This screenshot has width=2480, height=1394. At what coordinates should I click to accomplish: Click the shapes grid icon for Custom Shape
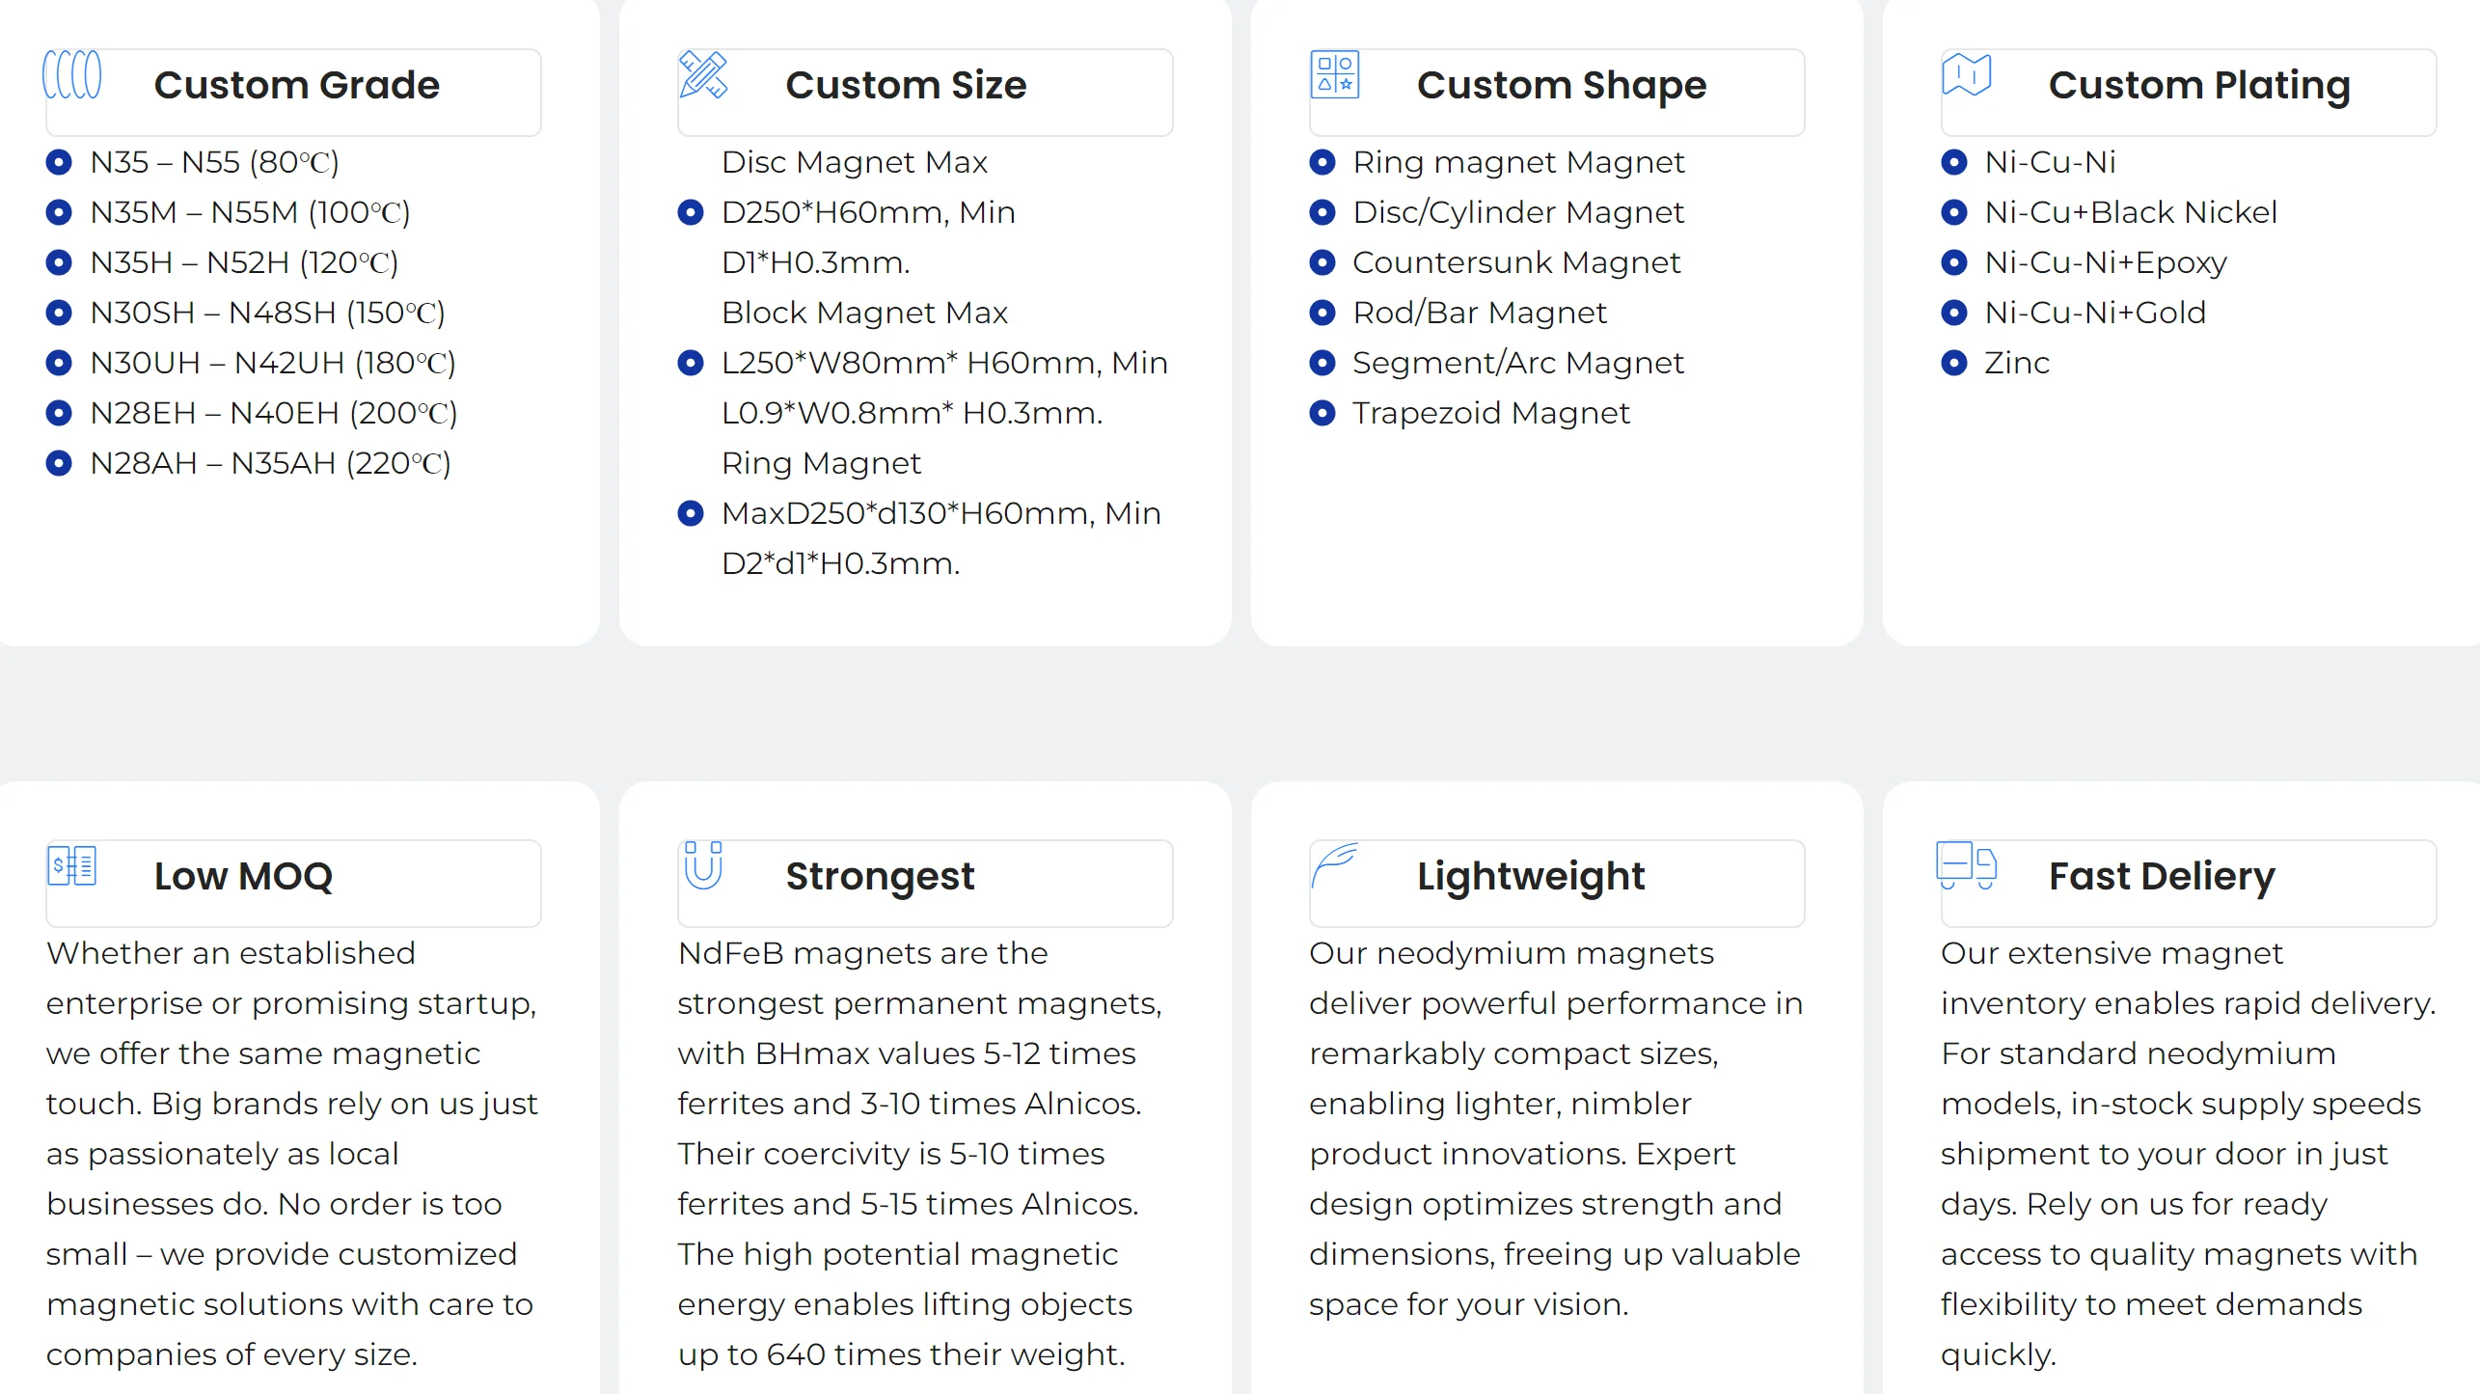[1335, 74]
